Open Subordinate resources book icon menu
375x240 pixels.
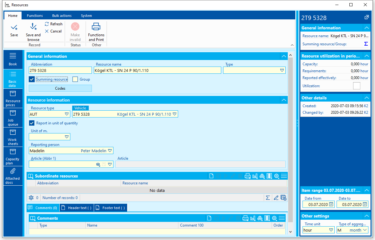point(31,176)
